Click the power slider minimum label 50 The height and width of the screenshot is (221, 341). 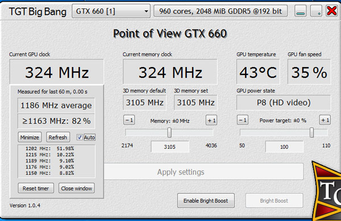coord(242,145)
